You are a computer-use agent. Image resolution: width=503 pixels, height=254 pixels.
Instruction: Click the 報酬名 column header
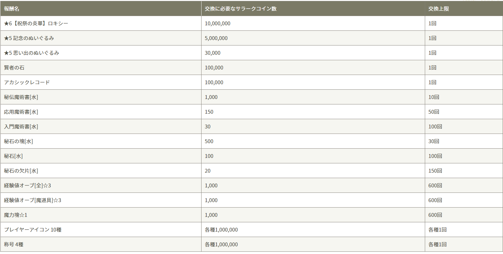tap(12, 9)
